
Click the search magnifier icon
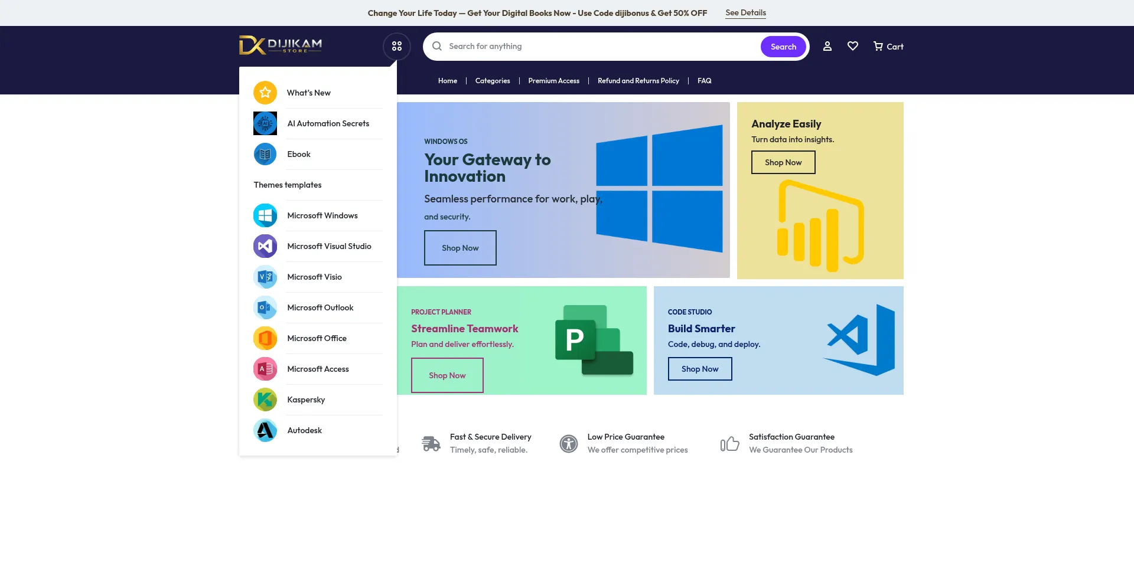437,46
